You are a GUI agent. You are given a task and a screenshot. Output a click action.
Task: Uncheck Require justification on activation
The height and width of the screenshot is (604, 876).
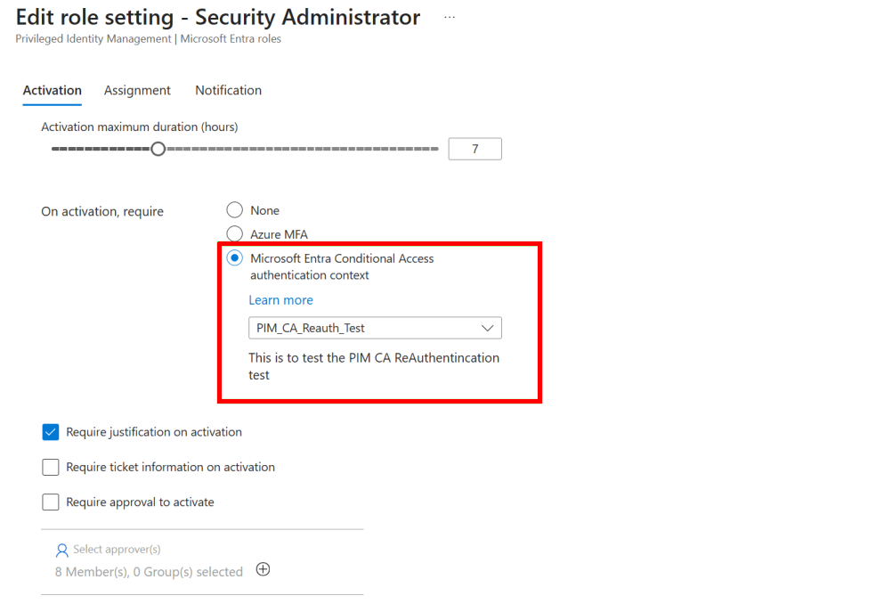51,432
